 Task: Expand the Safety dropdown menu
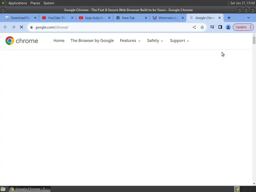click(x=155, y=41)
